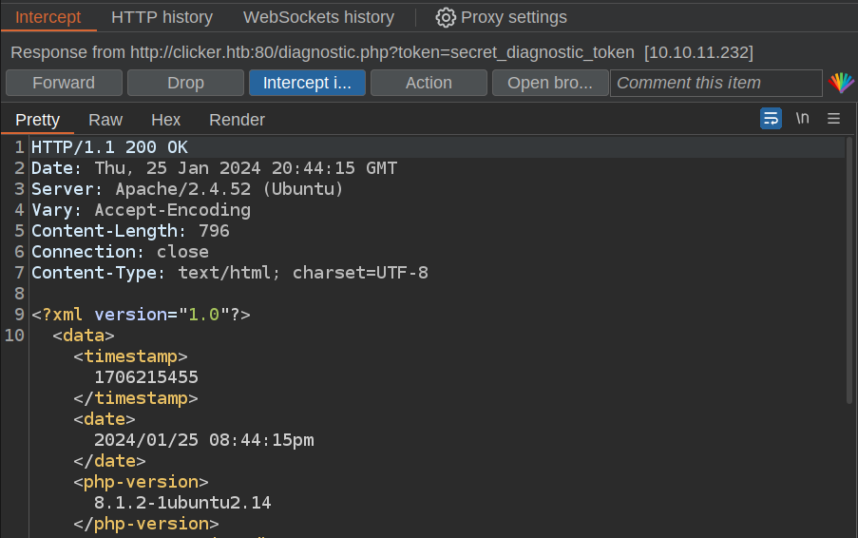
Task: Switch to the Render view tab
Action: click(x=237, y=120)
